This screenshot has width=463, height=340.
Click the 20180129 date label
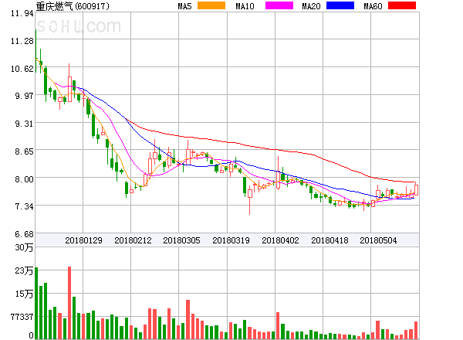coord(83,240)
